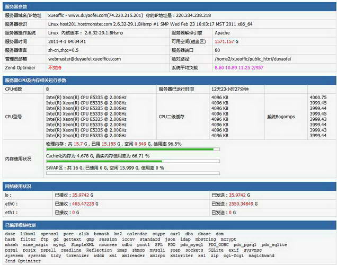Click the xmlreader module name
The image size is (337, 265).
point(133,255)
